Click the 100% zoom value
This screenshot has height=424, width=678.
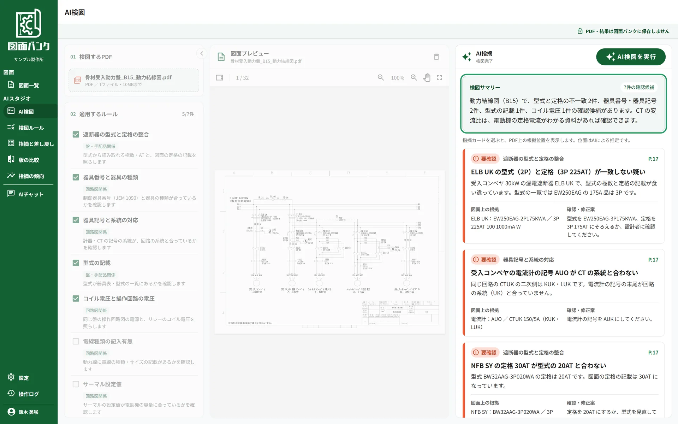[397, 78]
